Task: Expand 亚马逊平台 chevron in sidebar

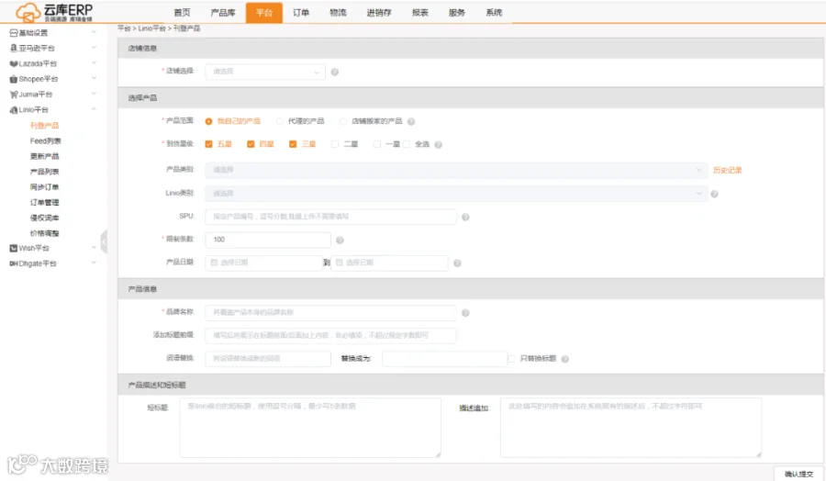Action: pos(94,48)
